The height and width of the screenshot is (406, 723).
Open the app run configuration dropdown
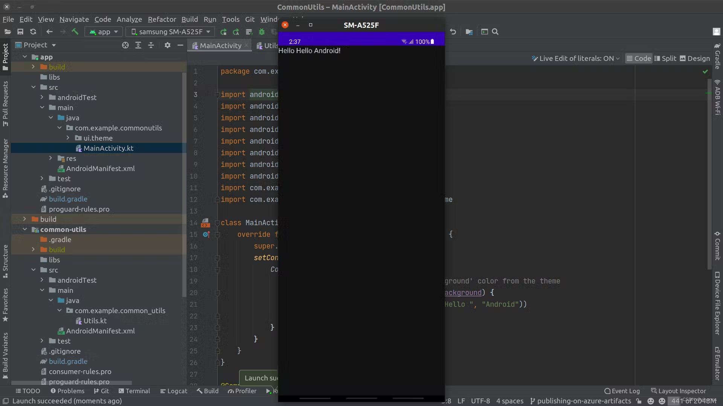coord(104,32)
